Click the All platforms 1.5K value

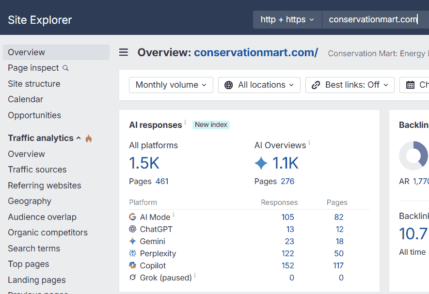point(144,163)
